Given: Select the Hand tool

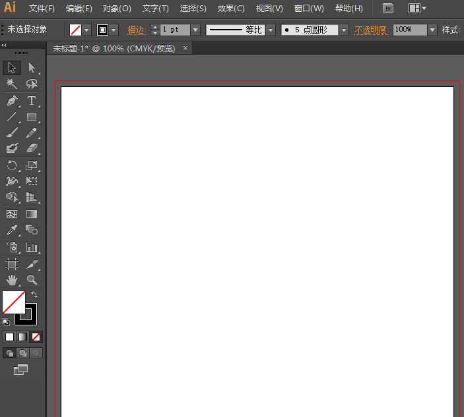Looking at the screenshot, I should pos(12,280).
